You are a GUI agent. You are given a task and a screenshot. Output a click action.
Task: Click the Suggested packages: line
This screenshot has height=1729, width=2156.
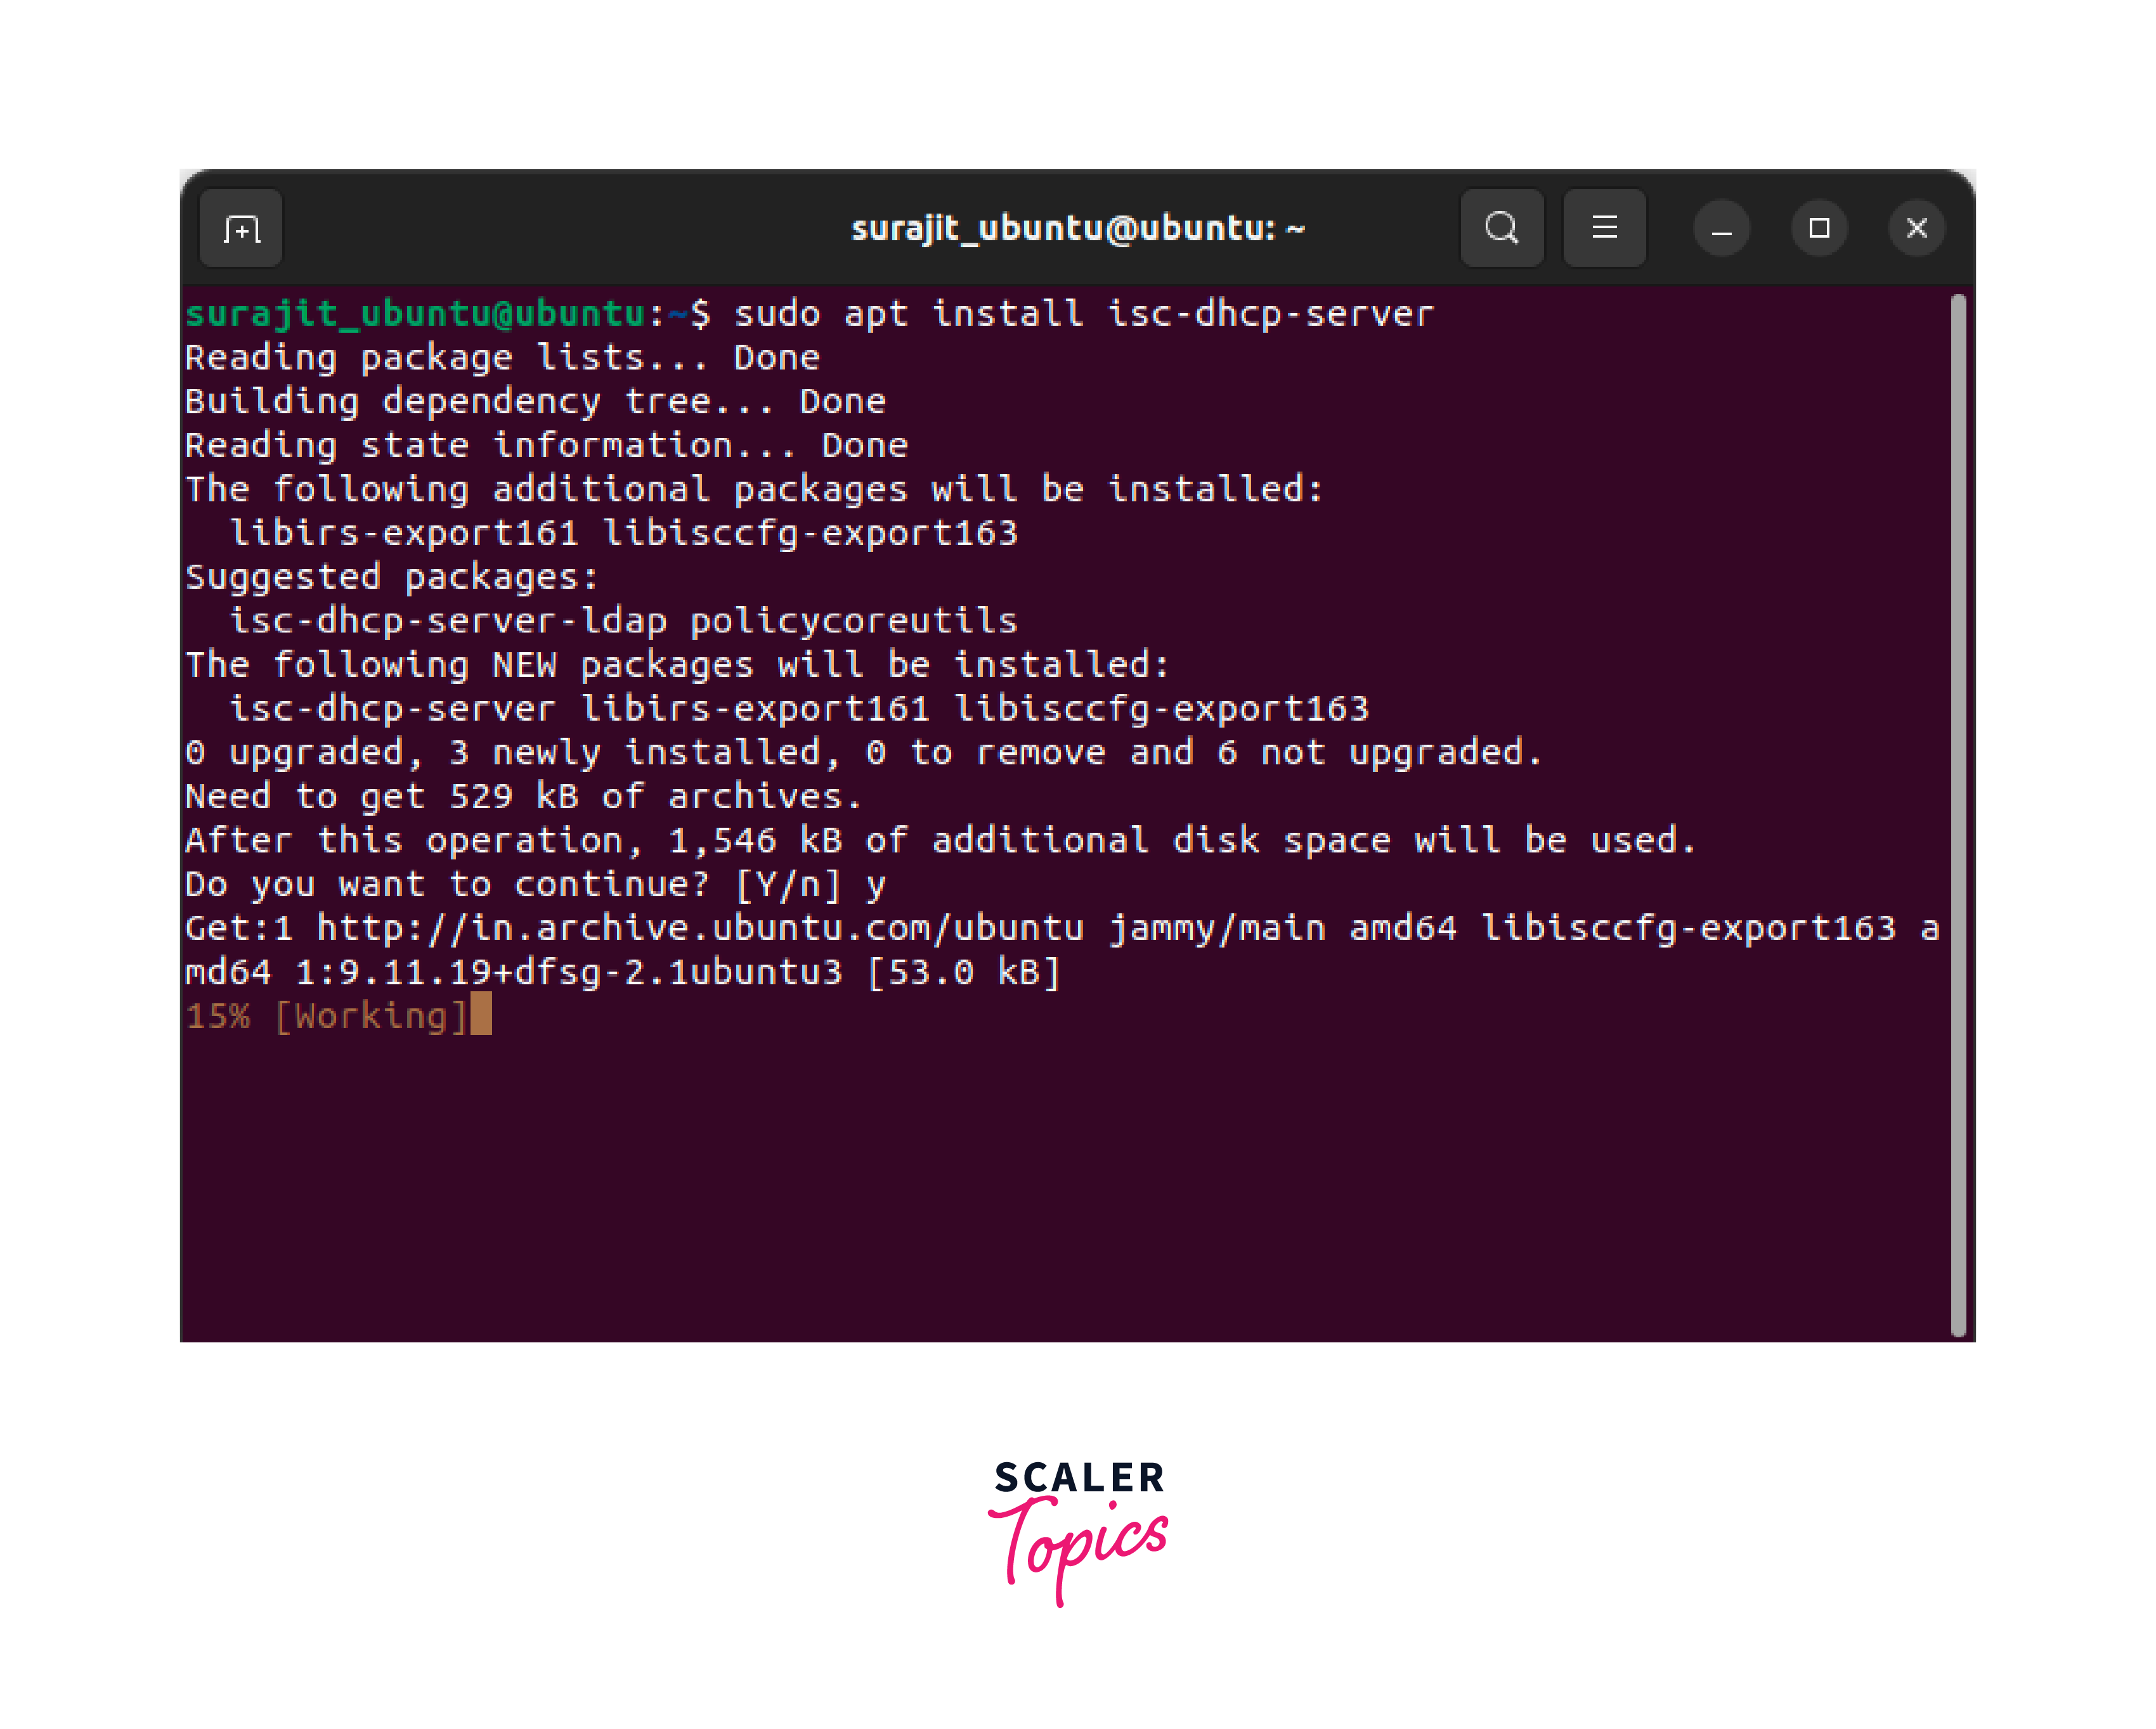391,577
